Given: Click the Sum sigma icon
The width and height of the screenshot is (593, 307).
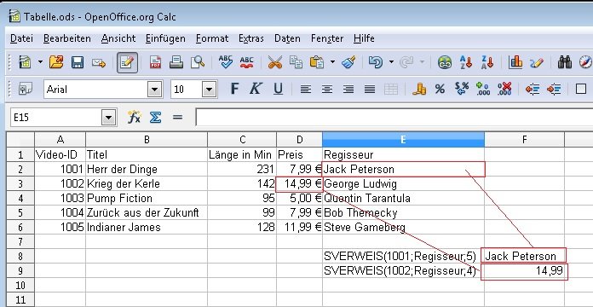Looking at the screenshot, I should [155, 118].
